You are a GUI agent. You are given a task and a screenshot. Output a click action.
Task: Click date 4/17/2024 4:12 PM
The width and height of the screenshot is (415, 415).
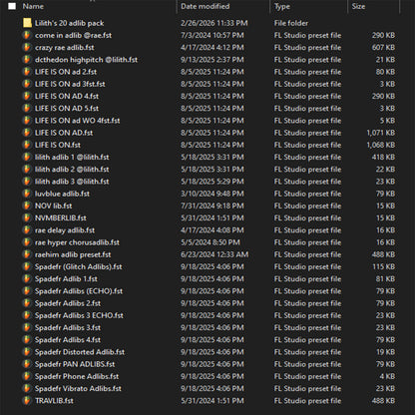point(212,47)
